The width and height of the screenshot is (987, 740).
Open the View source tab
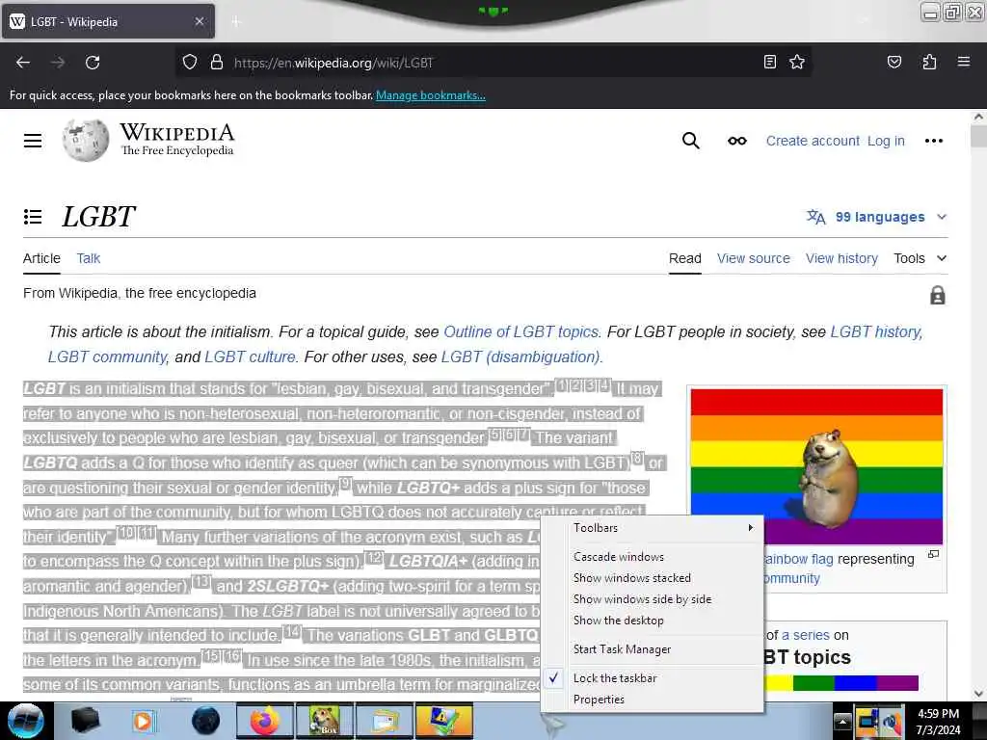tap(754, 258)
